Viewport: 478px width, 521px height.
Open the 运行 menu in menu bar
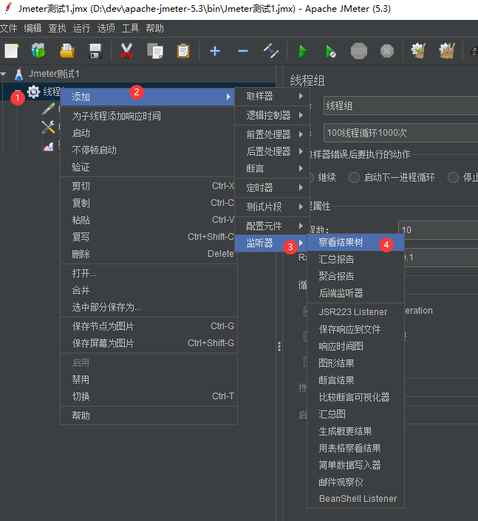point(81,28)
